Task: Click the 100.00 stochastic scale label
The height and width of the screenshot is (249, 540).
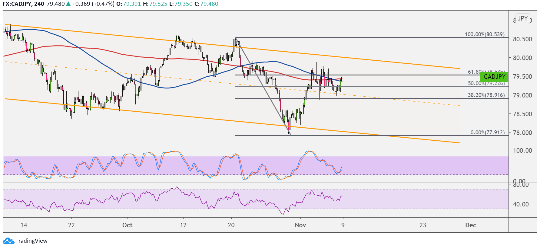Action: (522, 151)
